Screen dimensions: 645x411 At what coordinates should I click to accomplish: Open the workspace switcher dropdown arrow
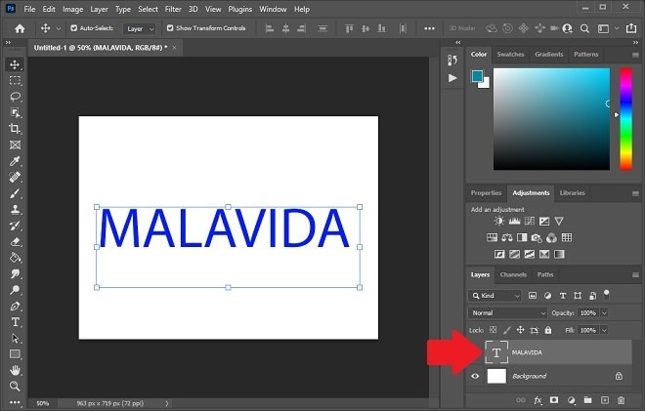coord(617,28)
